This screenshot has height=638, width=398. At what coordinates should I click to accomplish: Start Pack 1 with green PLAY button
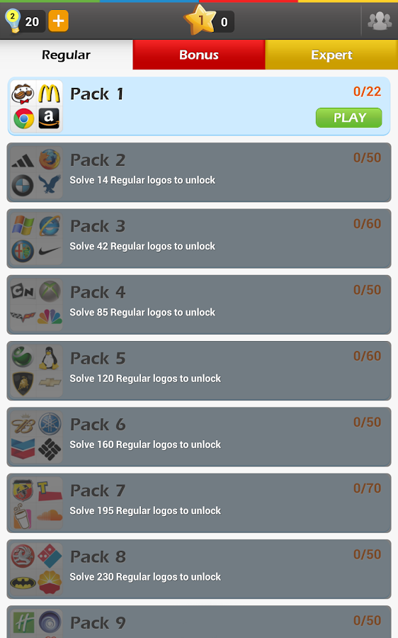pyautogui.click(x=349, y=118)
